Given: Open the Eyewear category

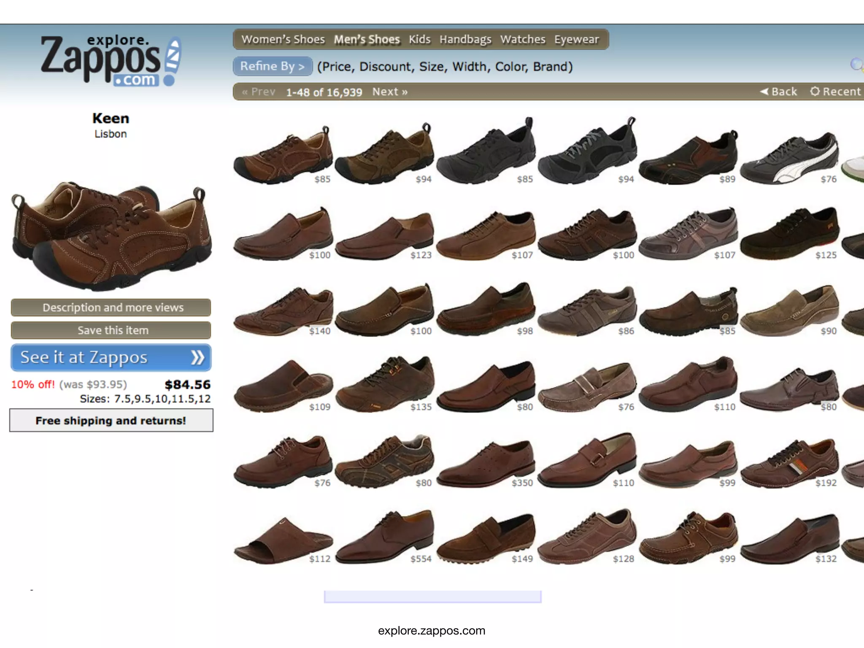Looking at the screenshot, I should coord(576,39).
